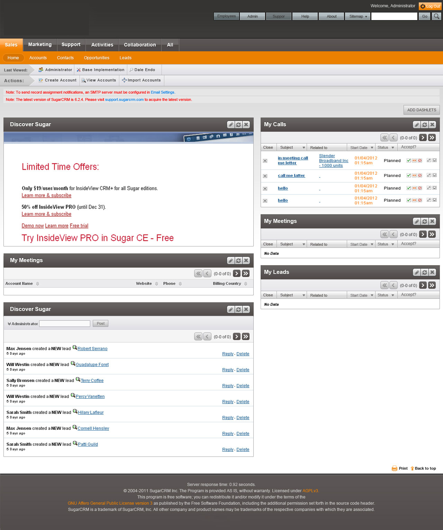This screenshot has height=530, width=443.
Task: Sort My Calls by Status arrow
Action: [x=393, y=148]
